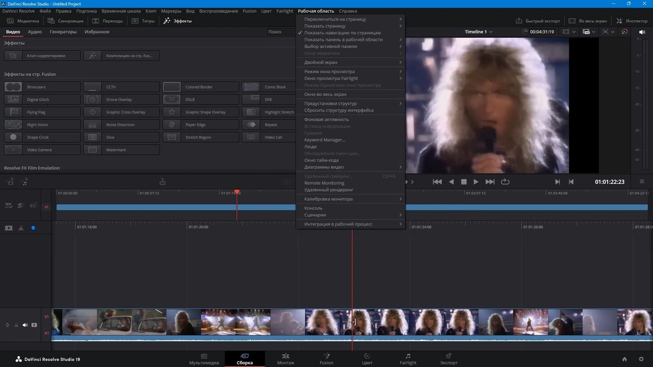The image size is (653, 367).
Task: Select Окно во весь экран menu entry
Action: pyautogui.click(x=350, y=95)
